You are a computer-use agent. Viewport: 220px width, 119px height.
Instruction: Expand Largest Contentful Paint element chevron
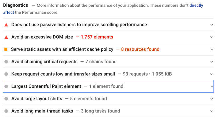click(x=211, y=86)
